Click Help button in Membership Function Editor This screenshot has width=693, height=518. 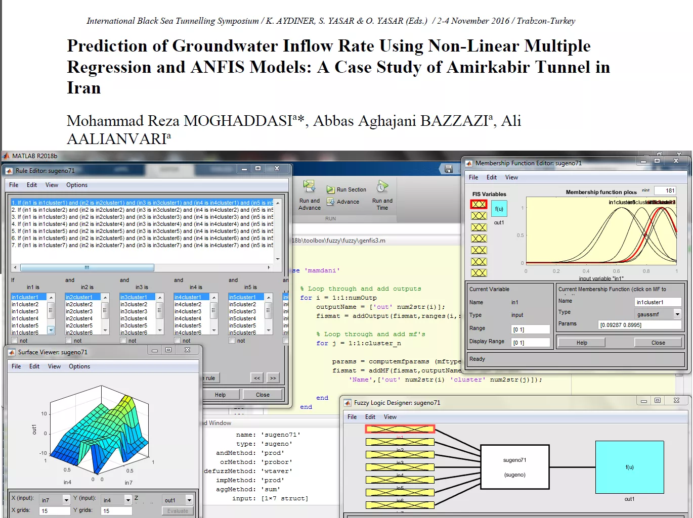coord(582,343)
